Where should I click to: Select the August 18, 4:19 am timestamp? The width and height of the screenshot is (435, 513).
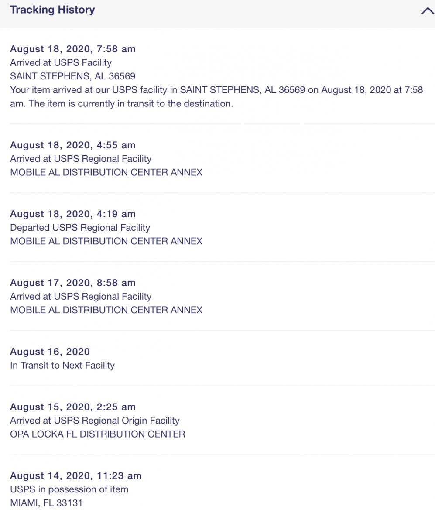coord(73,214)
